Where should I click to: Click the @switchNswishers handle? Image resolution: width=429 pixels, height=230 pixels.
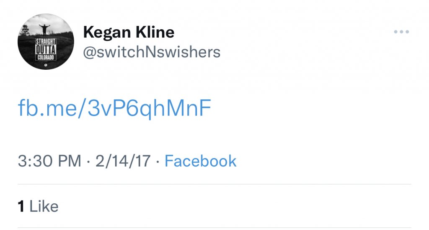coord(152,52)
